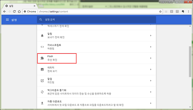Click the pop-out icon for 팝업
This screenshot has height=110, width=193.
42,81
